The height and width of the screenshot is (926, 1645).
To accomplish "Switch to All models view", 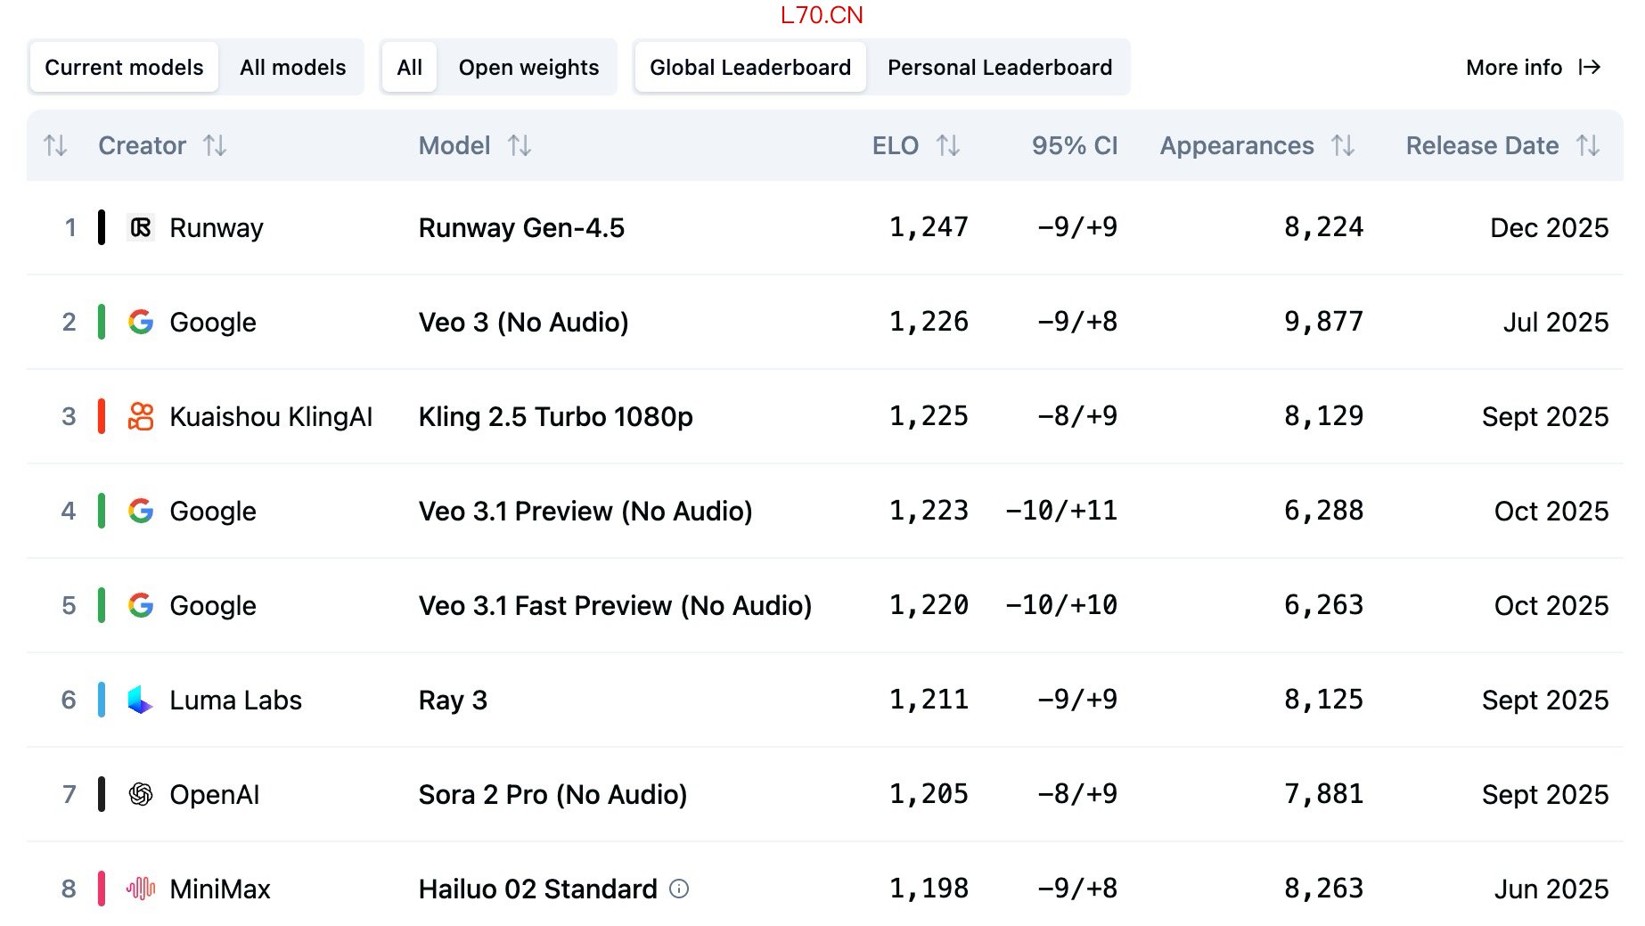I will (292, 68).
